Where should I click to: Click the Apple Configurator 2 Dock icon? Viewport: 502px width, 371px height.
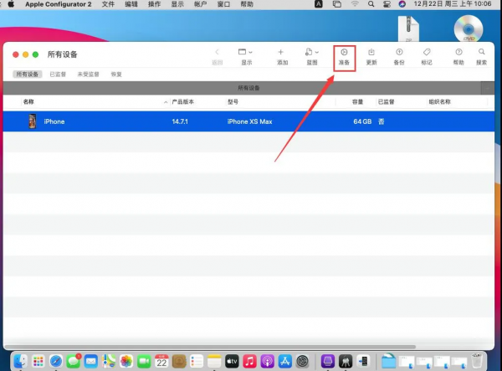(327, 362)
